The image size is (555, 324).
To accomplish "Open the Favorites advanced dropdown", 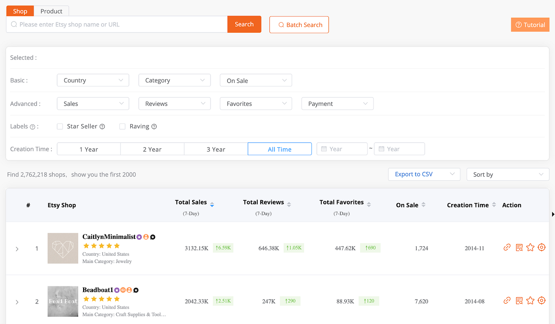I will [256, 104].
